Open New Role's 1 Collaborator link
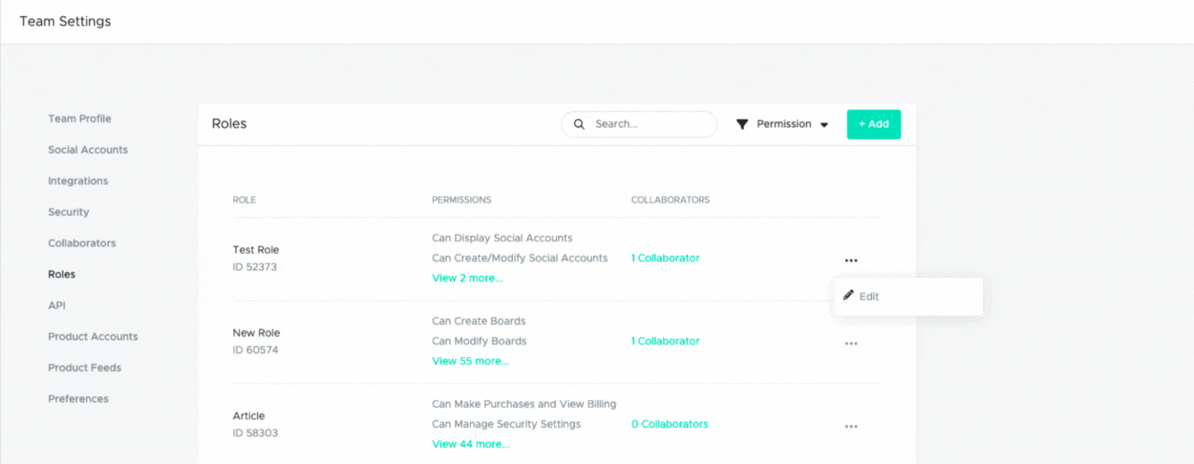 (666, 341)
